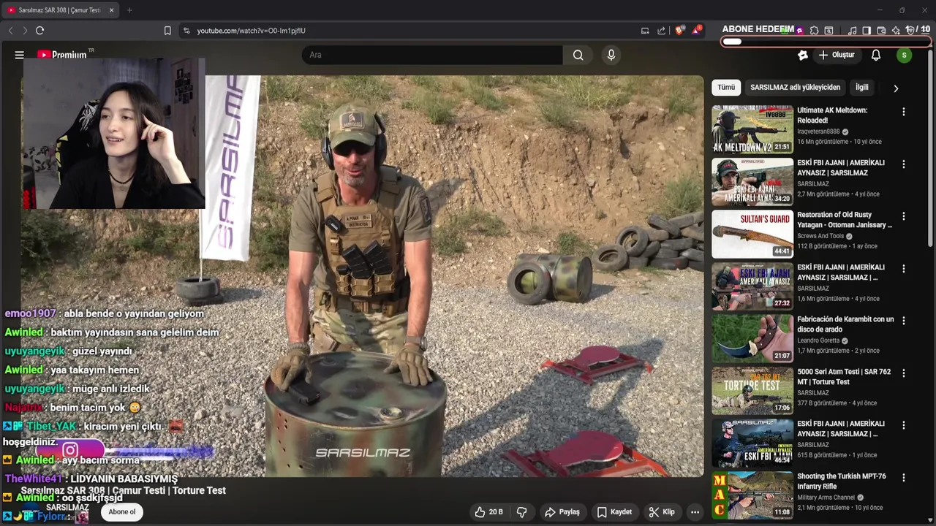Click the Brave Rewards triangle icon
Screen dimensions: 936x526
coord(697,31)
